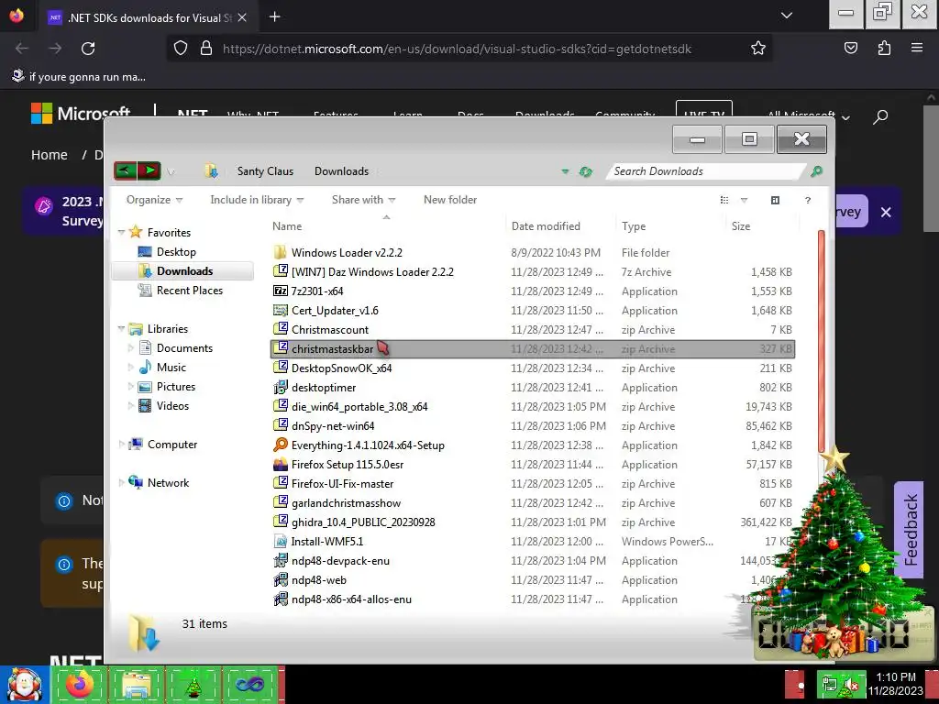This screenshot has height=704, width=939.
Task: Sort by the Size column header
Action: (x=741, y=226)
